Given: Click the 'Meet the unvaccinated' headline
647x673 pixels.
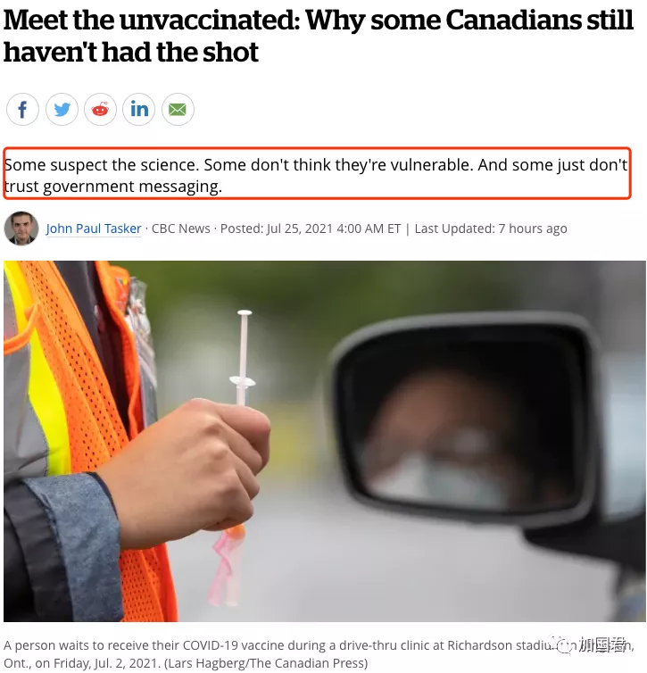Looking at the screenshot, I should [318, 36].
